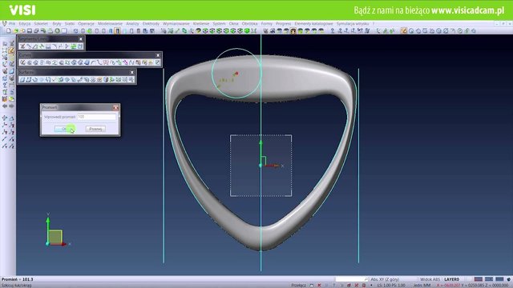Open the Analizy menu
Image resolution: width=513 pixels, height=288 pixels.
132,23
